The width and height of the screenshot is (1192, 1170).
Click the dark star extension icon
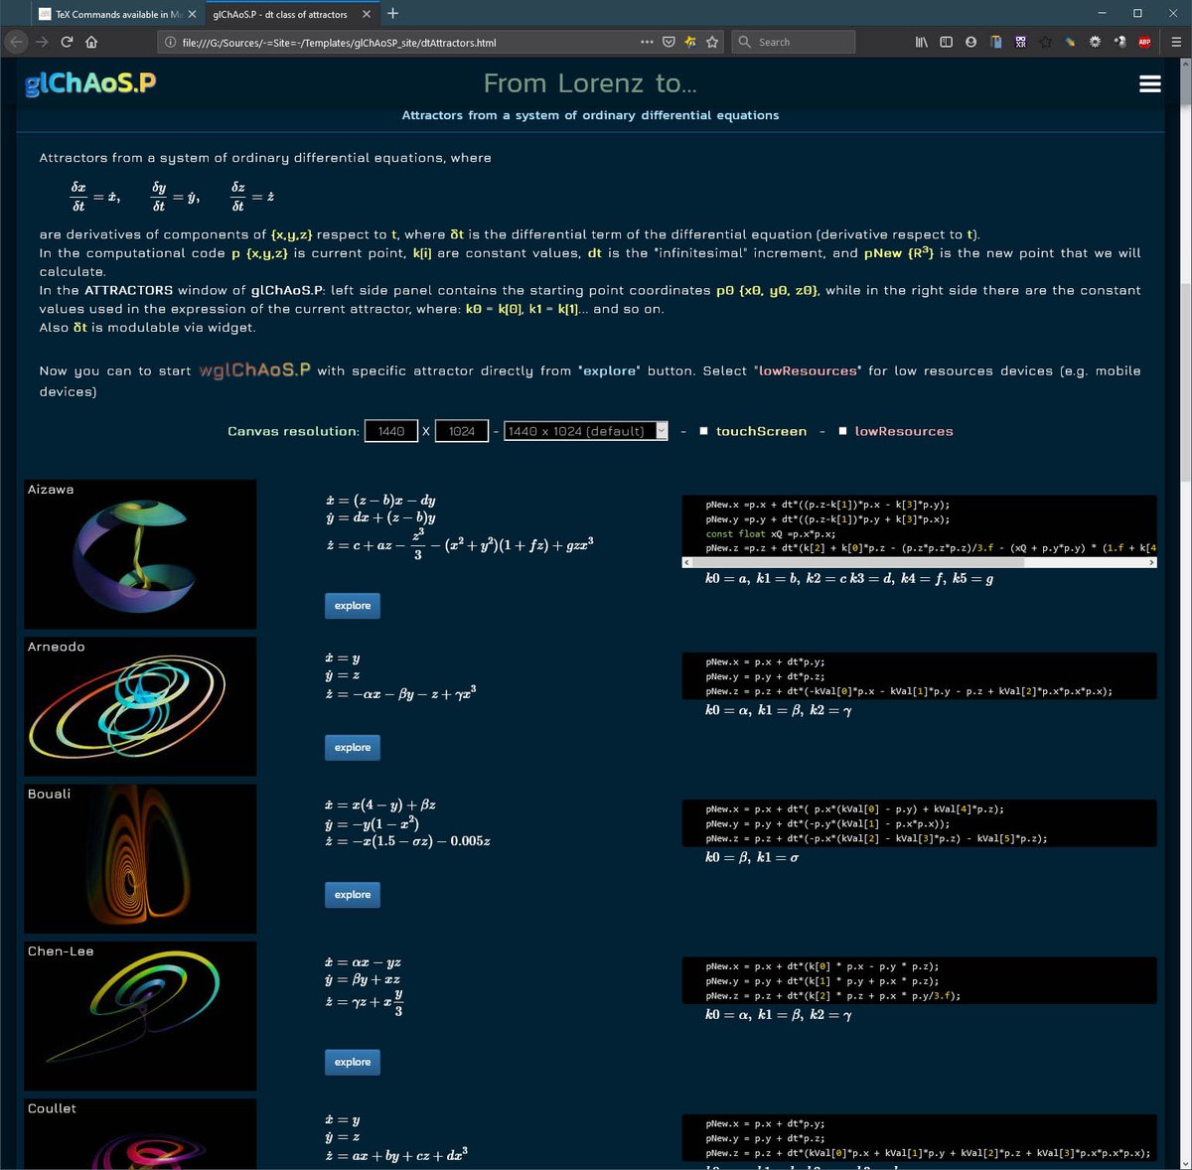click(1045, 42)
